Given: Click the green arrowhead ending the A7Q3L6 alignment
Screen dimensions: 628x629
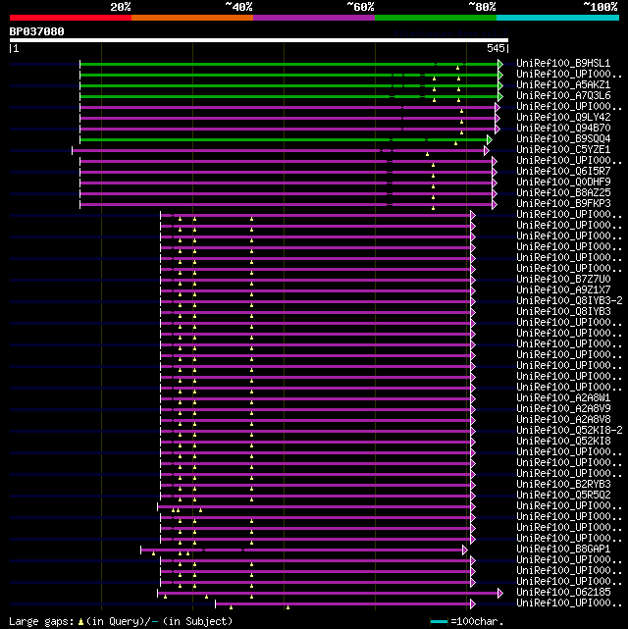Looking at the screenshot, I should coord(500,97).
